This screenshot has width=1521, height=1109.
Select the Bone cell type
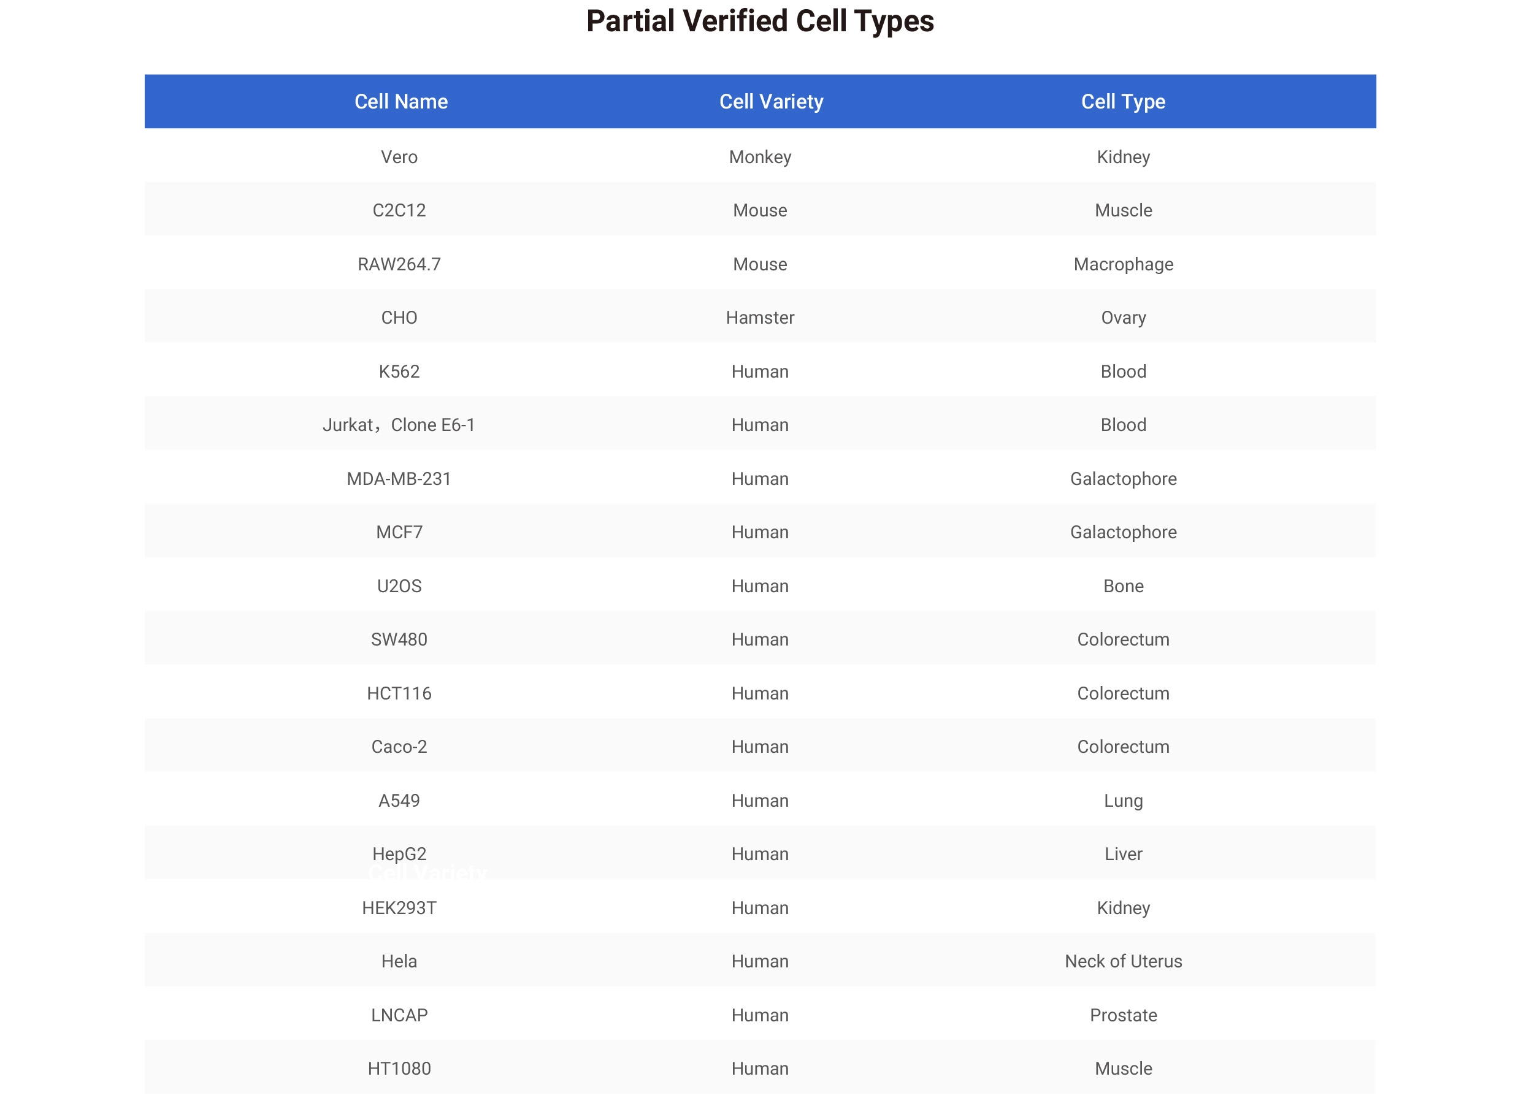click(1123, 586)
